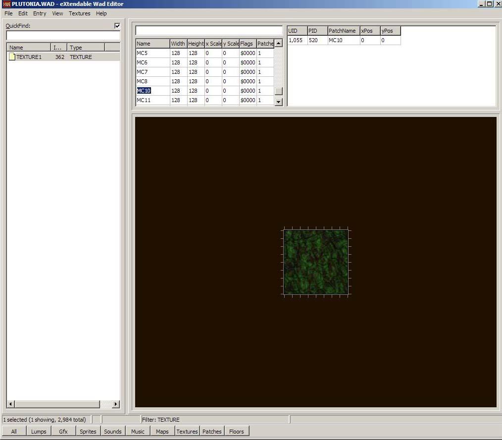Show All entries filter tab
Screen dimensions: 502x440
pos(14,432)
